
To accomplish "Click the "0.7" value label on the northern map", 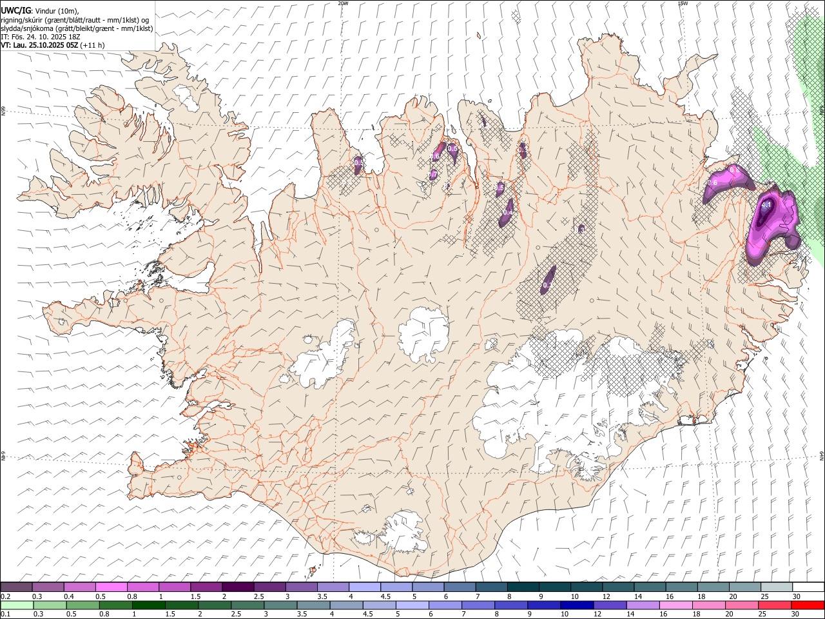I will point(433,174).
